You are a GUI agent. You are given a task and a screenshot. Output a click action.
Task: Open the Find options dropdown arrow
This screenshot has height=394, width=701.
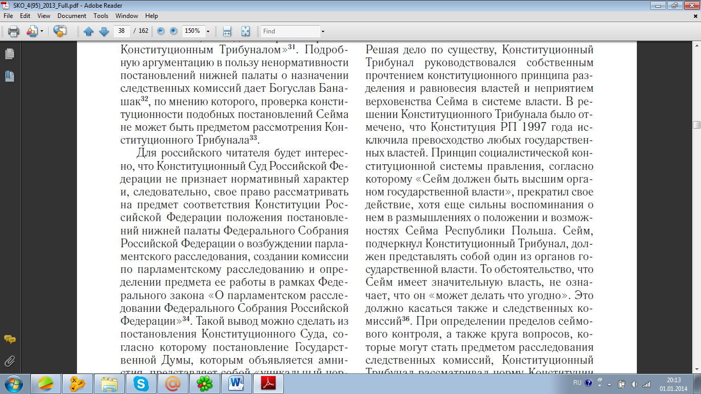pyautogui.click(x=322, y=31)
